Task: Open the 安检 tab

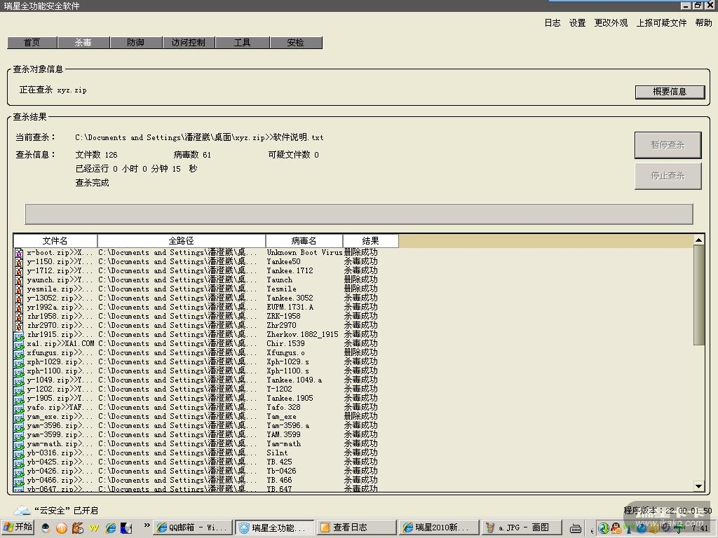Action: pos(296,43)
